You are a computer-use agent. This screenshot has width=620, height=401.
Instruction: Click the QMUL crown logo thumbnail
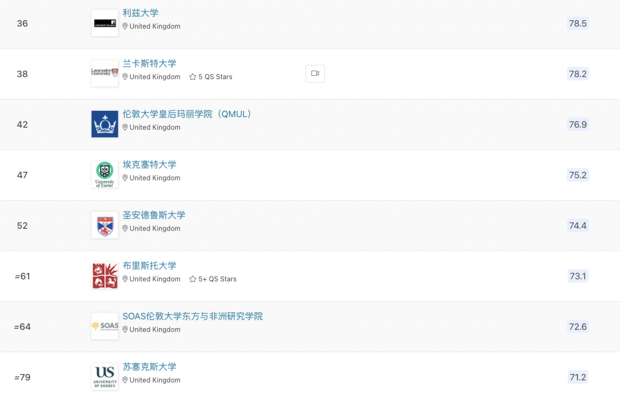[105, 124]
